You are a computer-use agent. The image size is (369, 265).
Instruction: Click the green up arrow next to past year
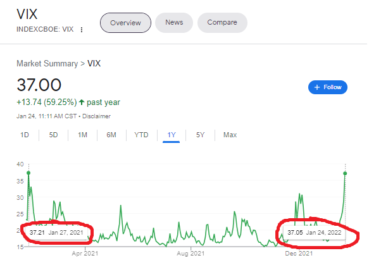82,102
